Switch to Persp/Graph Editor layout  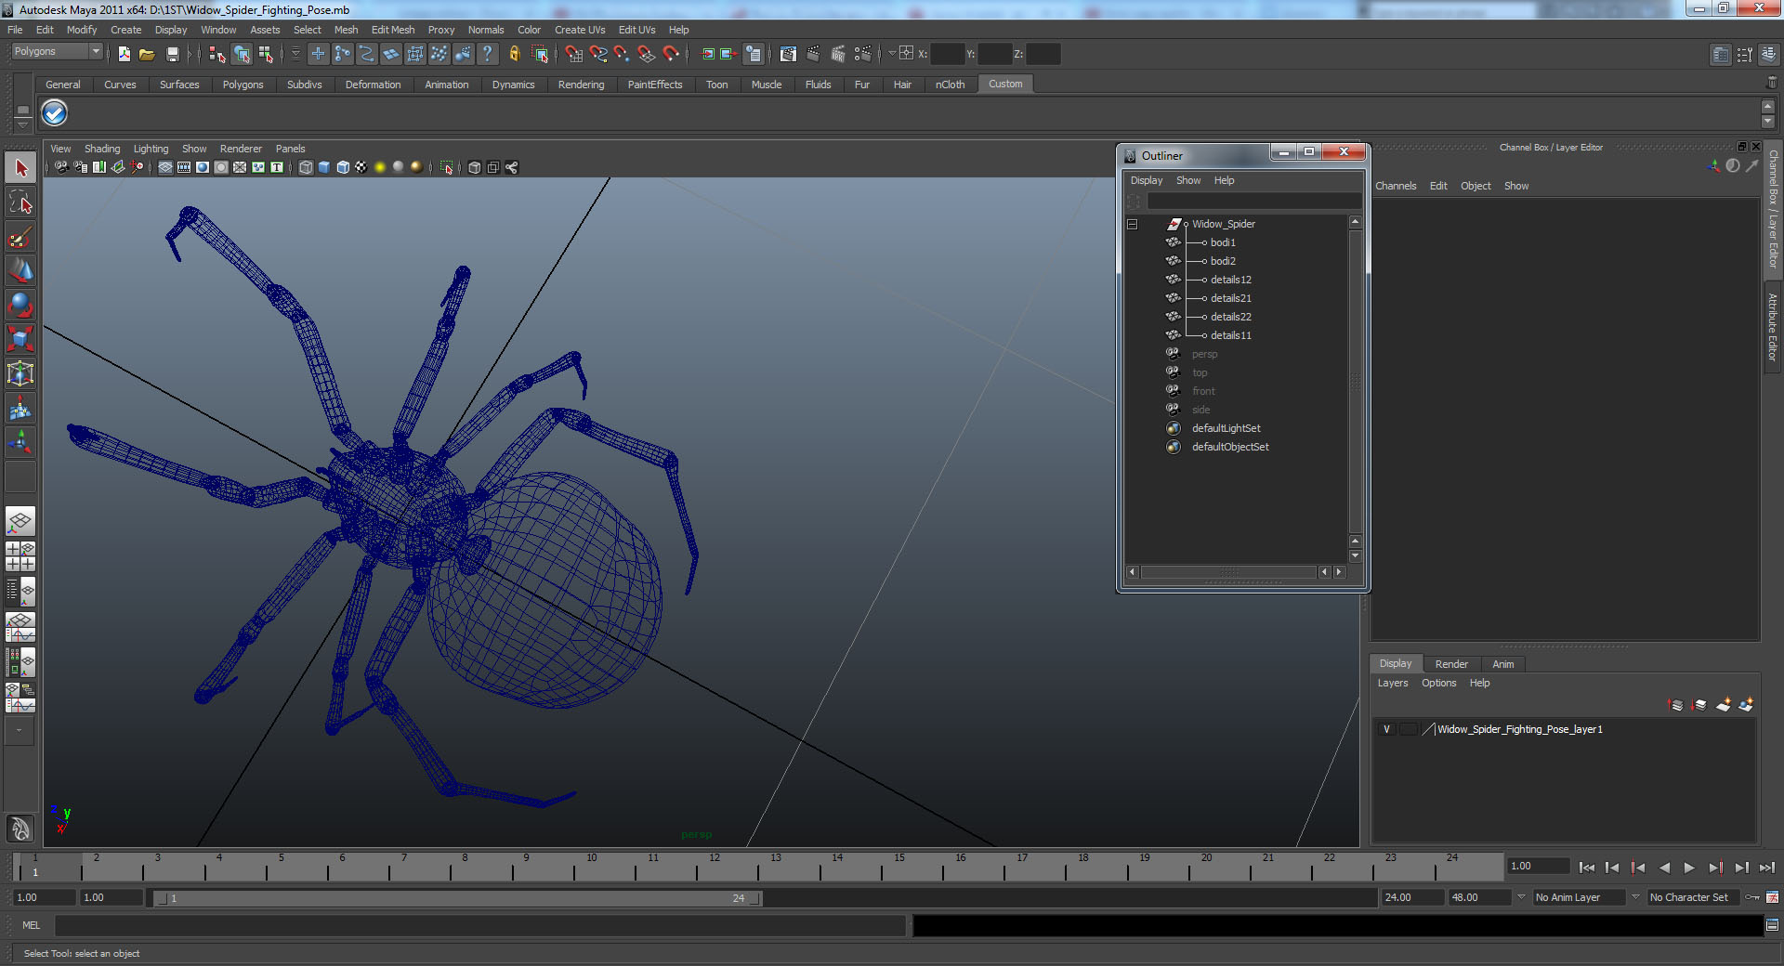pos(20,627)
